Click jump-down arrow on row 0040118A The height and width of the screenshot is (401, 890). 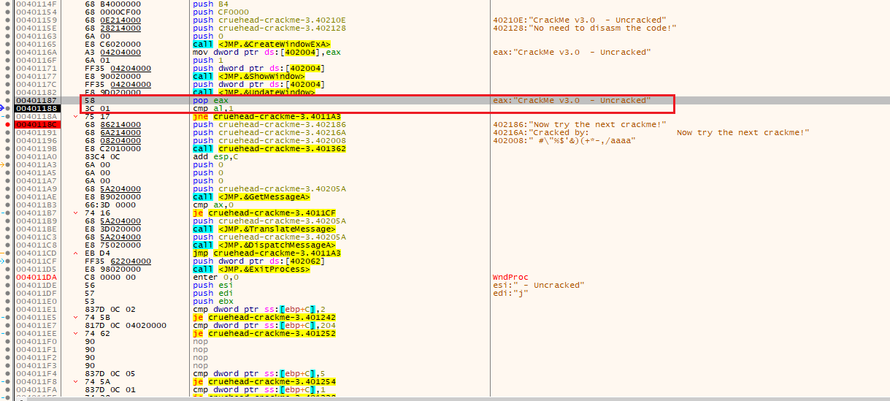(76, 116)
